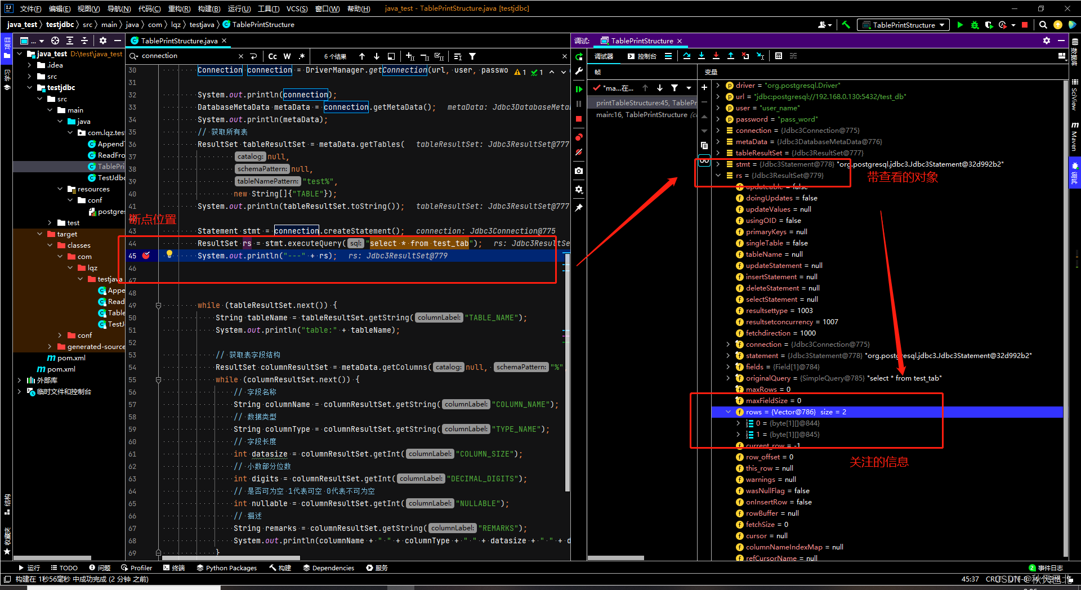Click Step Over in debugger toolbar
Image resolution: width=1081 pixels, height=590 pixels.
tap(687, 56)
